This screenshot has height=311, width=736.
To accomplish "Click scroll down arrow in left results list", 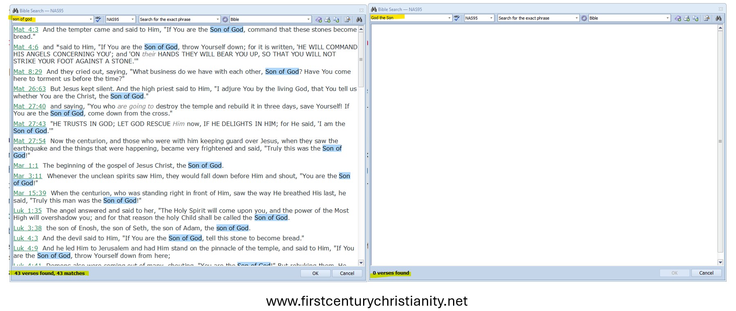I will tap(361, 263).
